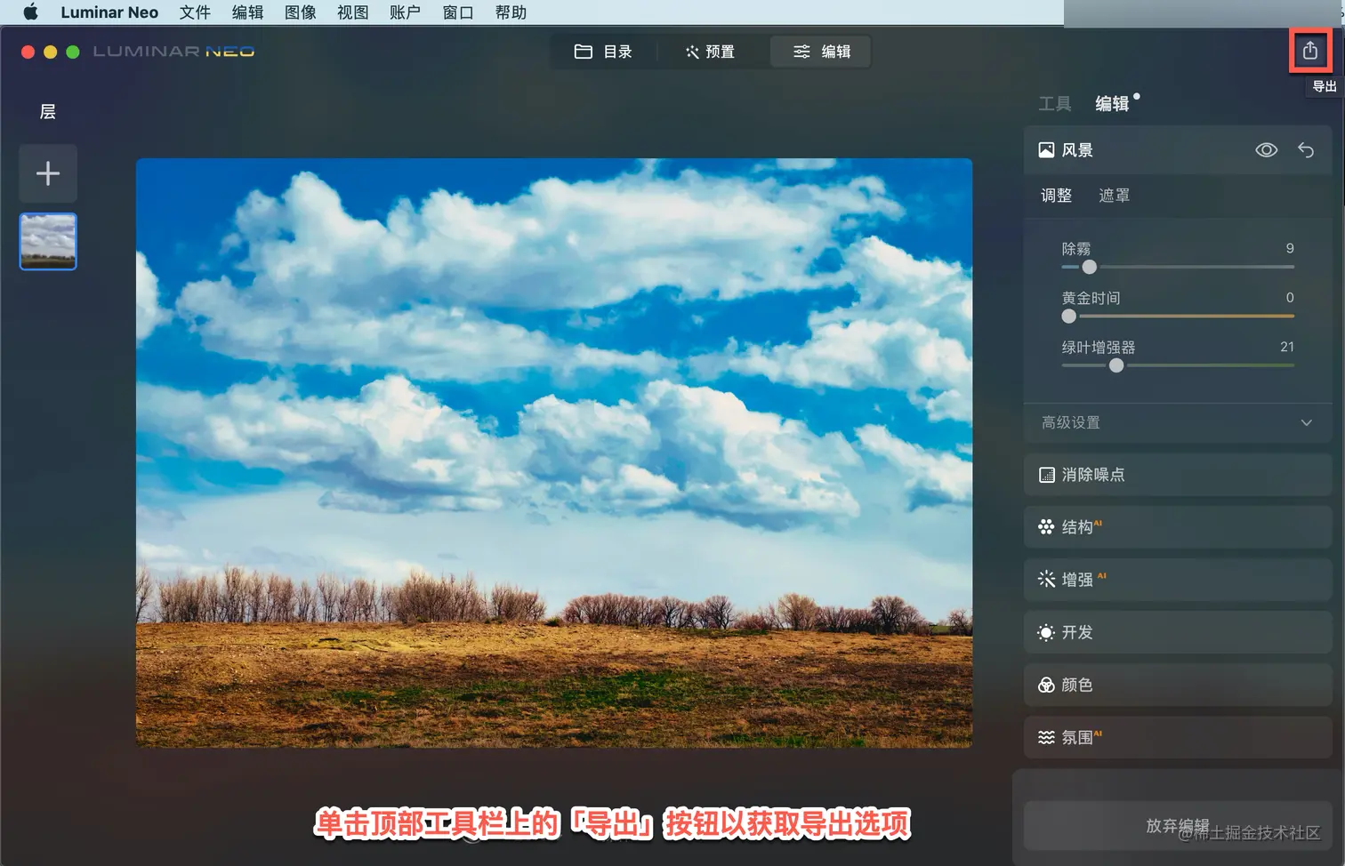Open the 编辑 menu in the menu bar

pos(248,12)
